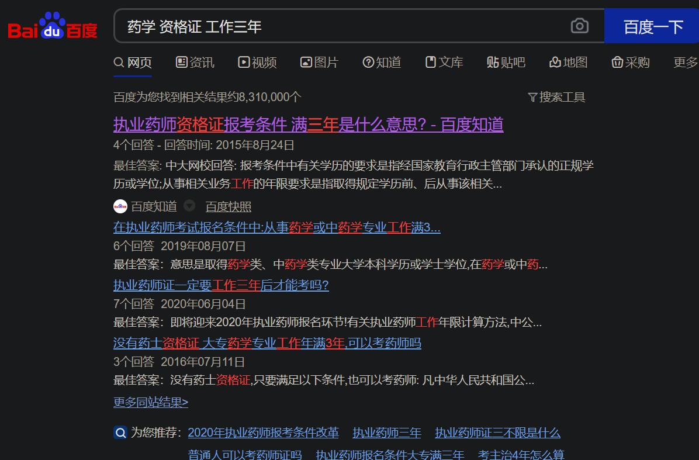Open link 在执业药师考试报名条件中
This screenshot has height=460, width=699.
point(277,227)
